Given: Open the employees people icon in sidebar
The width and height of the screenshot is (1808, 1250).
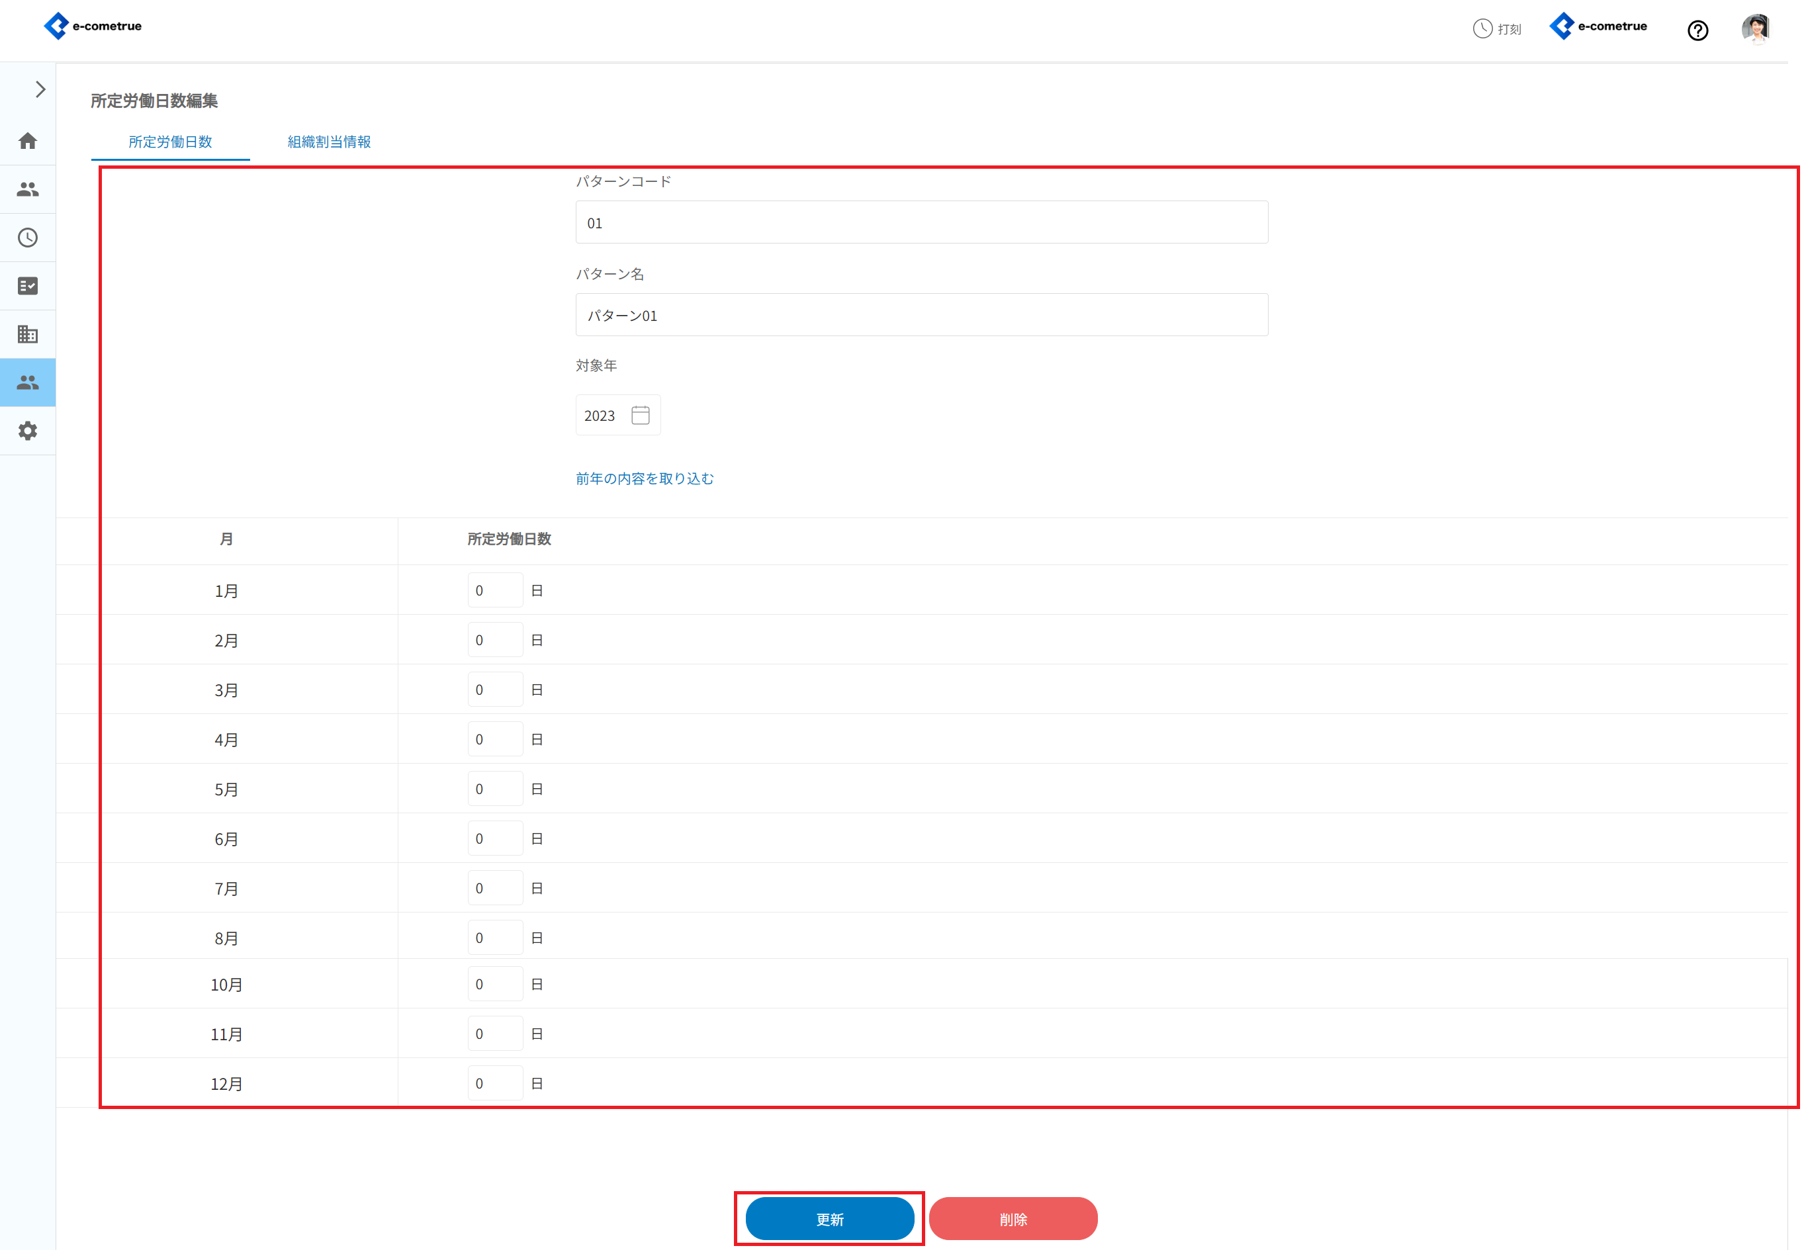Looking at the screenshot, I should coord(28,189).
